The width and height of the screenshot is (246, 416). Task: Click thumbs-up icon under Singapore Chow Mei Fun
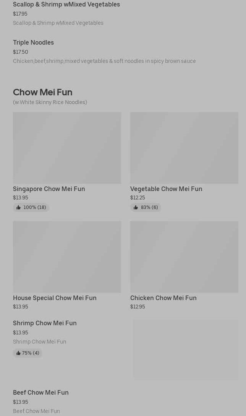(x=18, y=207)
